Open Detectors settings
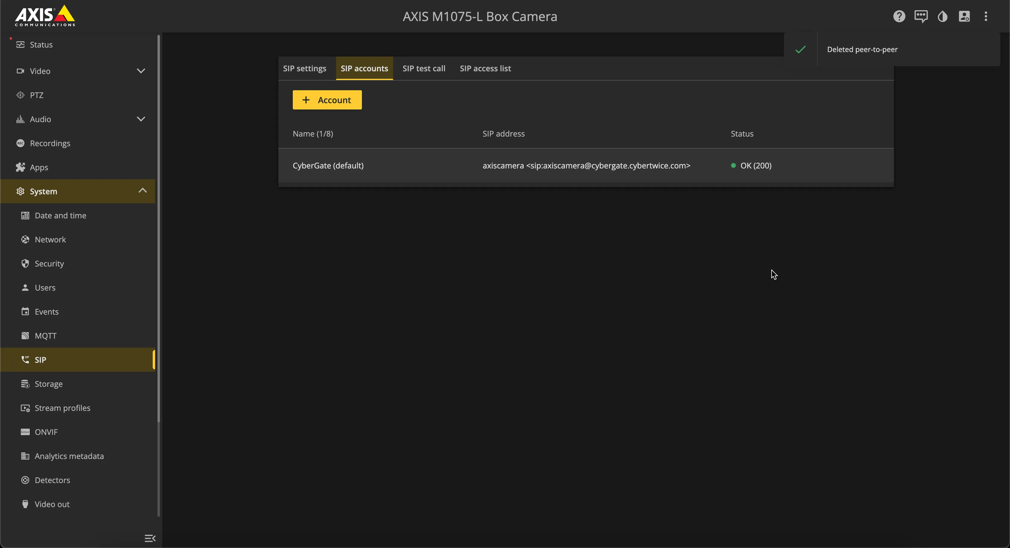 [78, 480]
